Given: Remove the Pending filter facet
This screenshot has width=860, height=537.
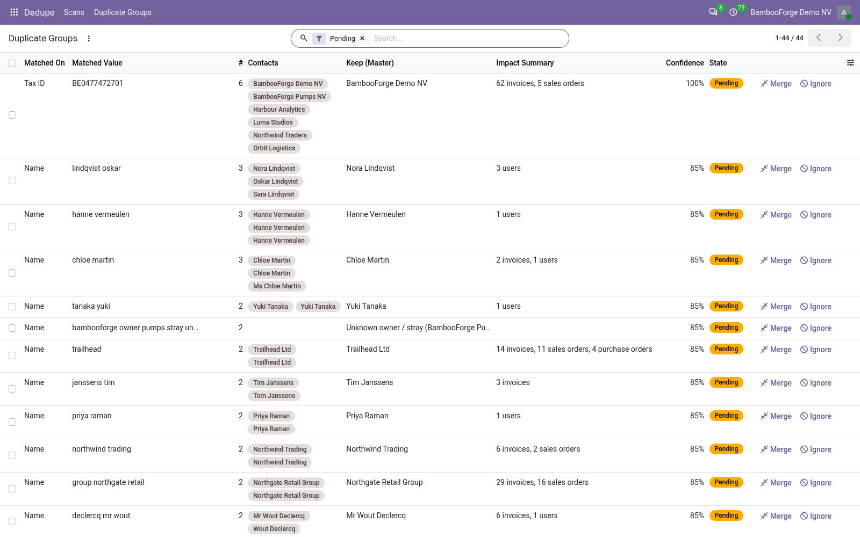Looking at the screenshot, I should click(x=362, y=39).
